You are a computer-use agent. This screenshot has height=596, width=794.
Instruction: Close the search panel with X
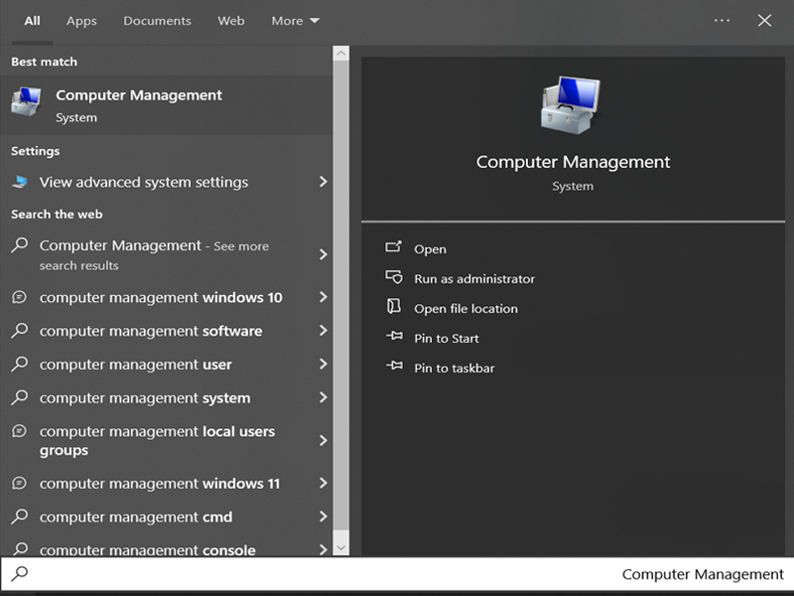coord(764,20)
